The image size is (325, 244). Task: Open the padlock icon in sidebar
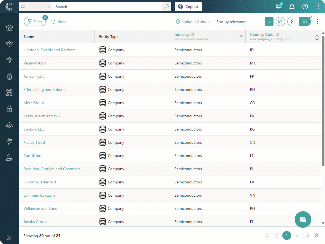(9, 109)
